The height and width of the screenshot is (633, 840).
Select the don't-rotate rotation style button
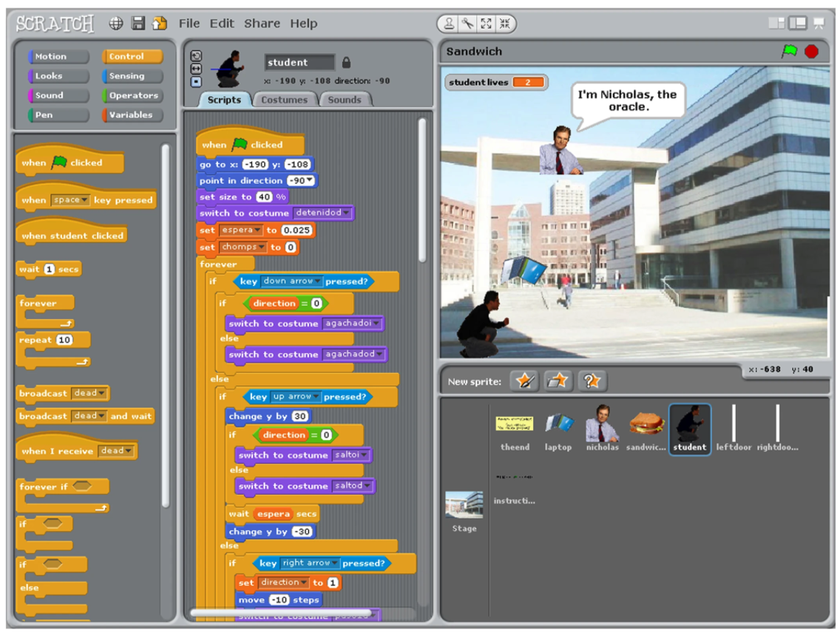(x=196, y=81)
